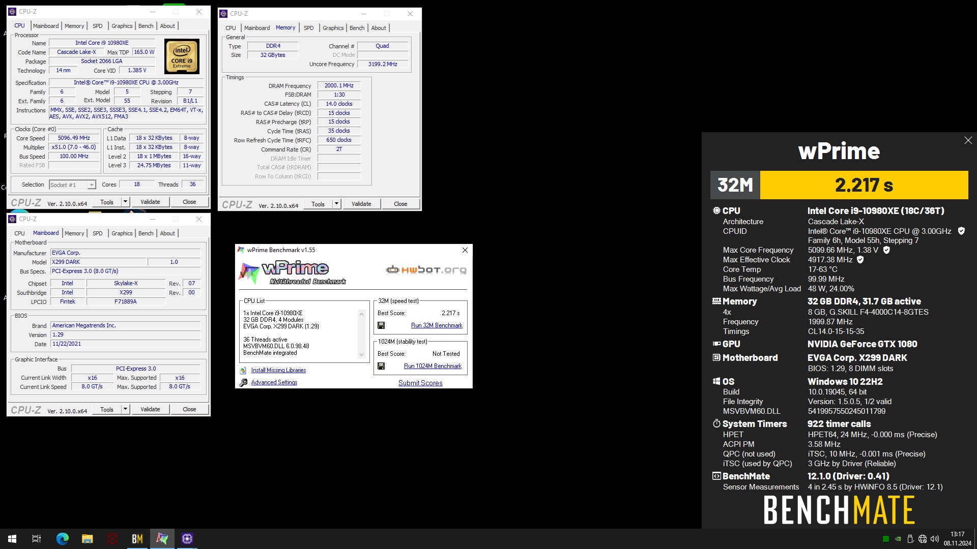Image resolution: width=977 pixels, height=549 pixels.
Task: Click the icon next to Install Missing Libraries
Action: click(x=243, y=371)
